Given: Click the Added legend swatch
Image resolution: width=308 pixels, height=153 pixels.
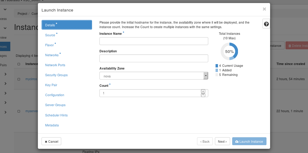Looking at the screenshot, I should [x=217, y=70].
